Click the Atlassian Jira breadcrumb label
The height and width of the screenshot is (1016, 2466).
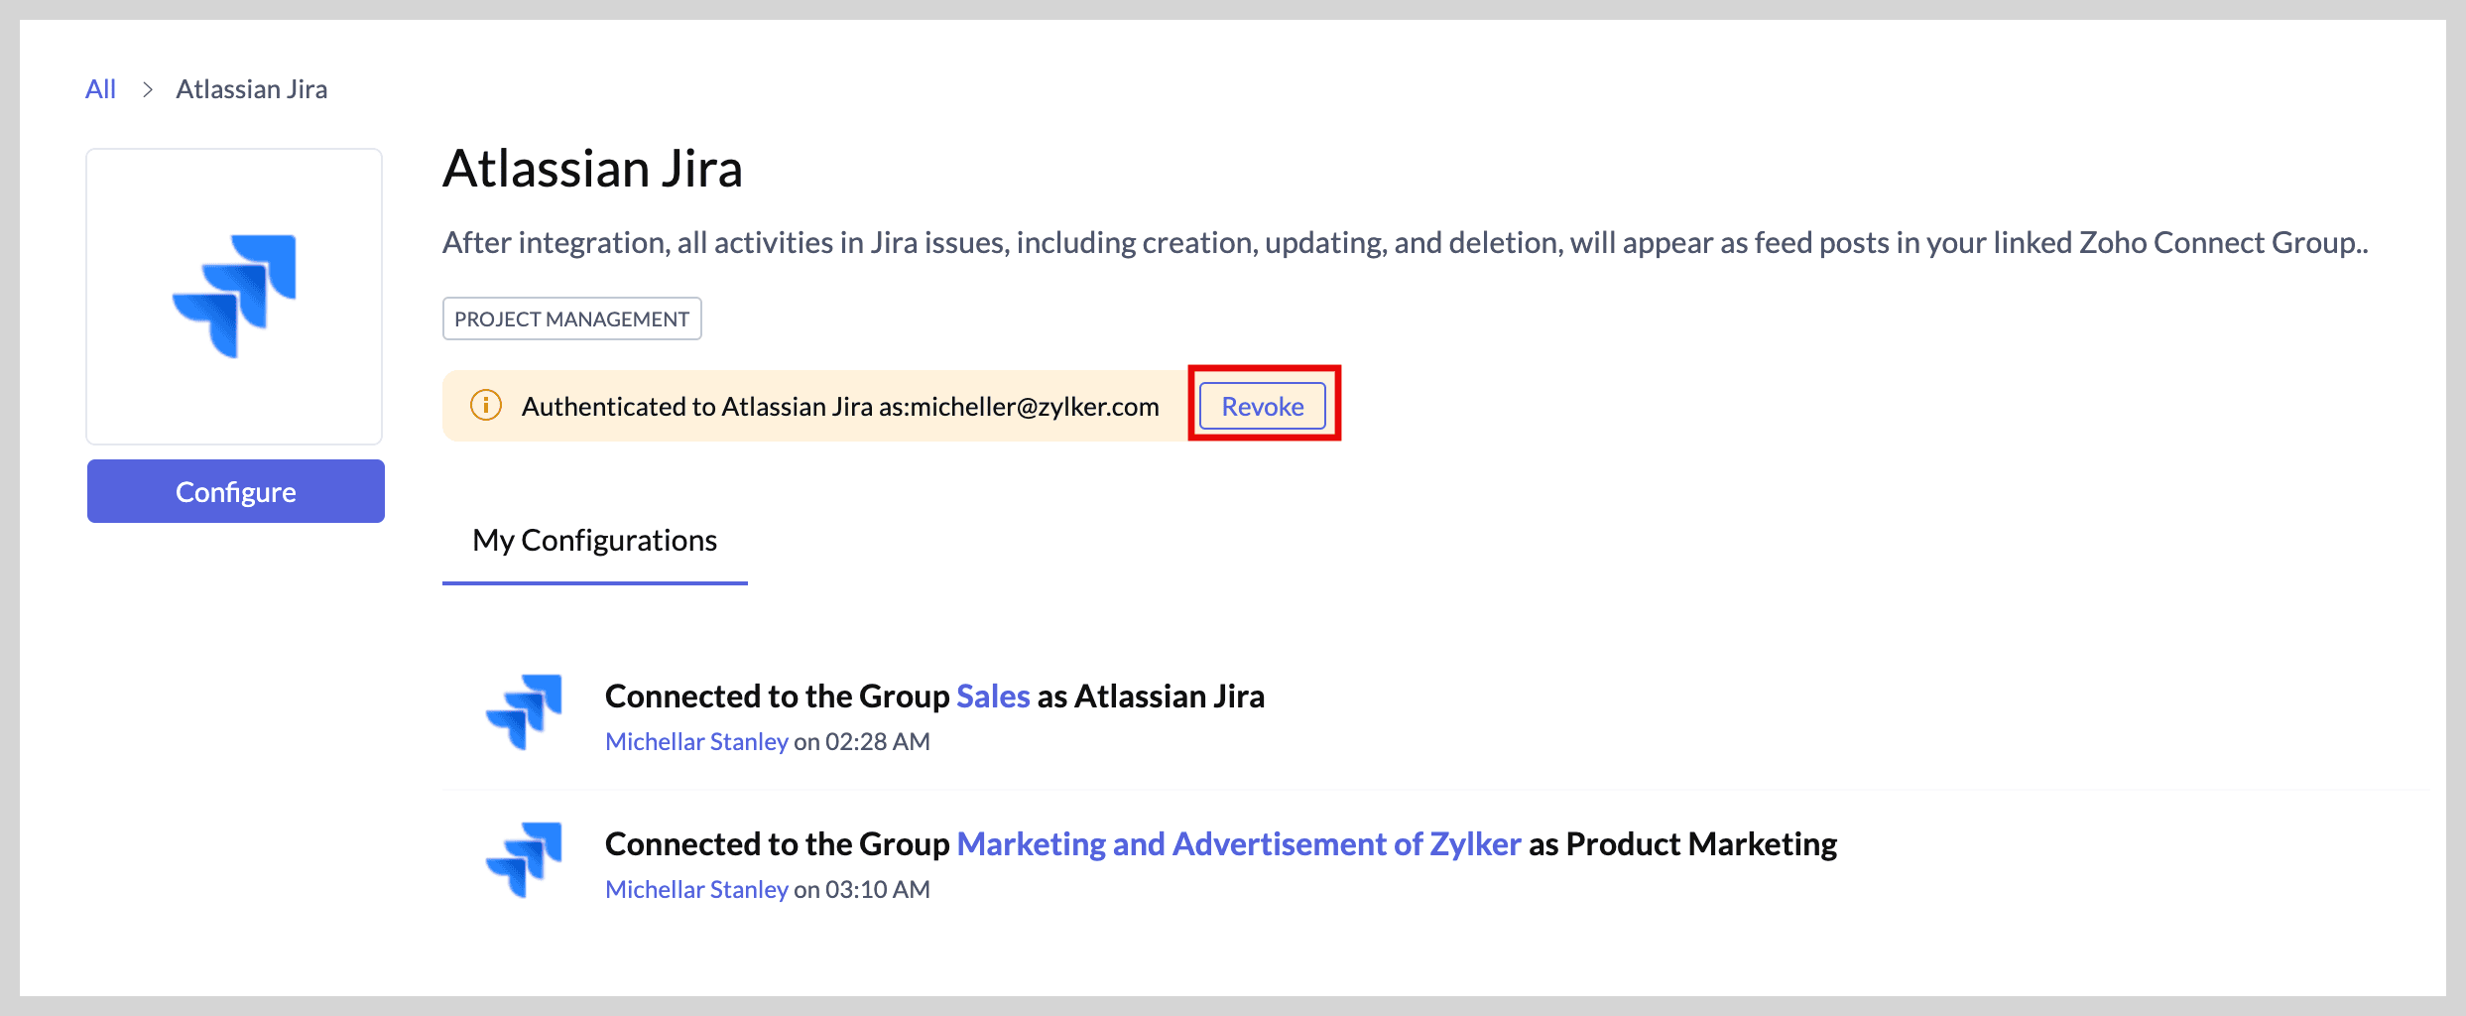pyautogui.click(x=251, y=90)
